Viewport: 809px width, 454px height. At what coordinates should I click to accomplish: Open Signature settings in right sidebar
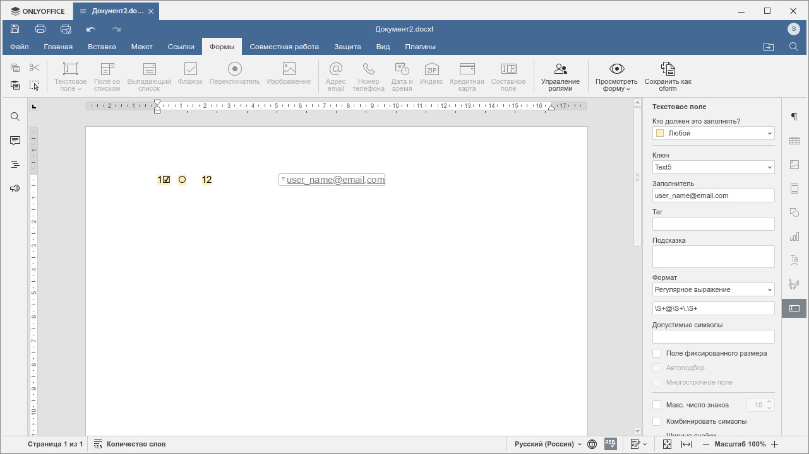coord(794,284)
